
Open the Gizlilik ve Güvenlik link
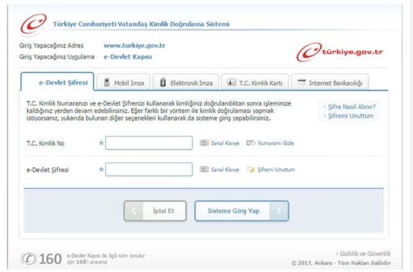click(365, 253)
